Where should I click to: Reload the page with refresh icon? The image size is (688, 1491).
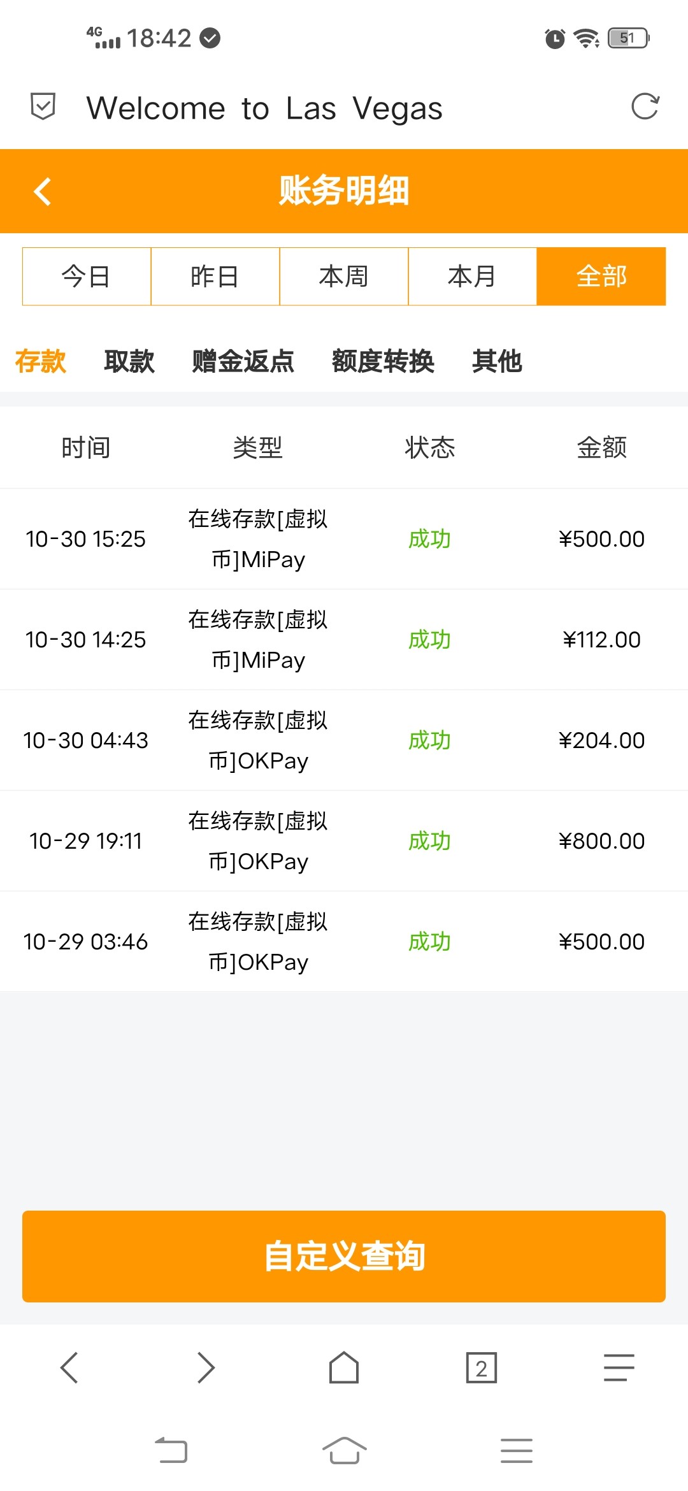tap(645, 106)
